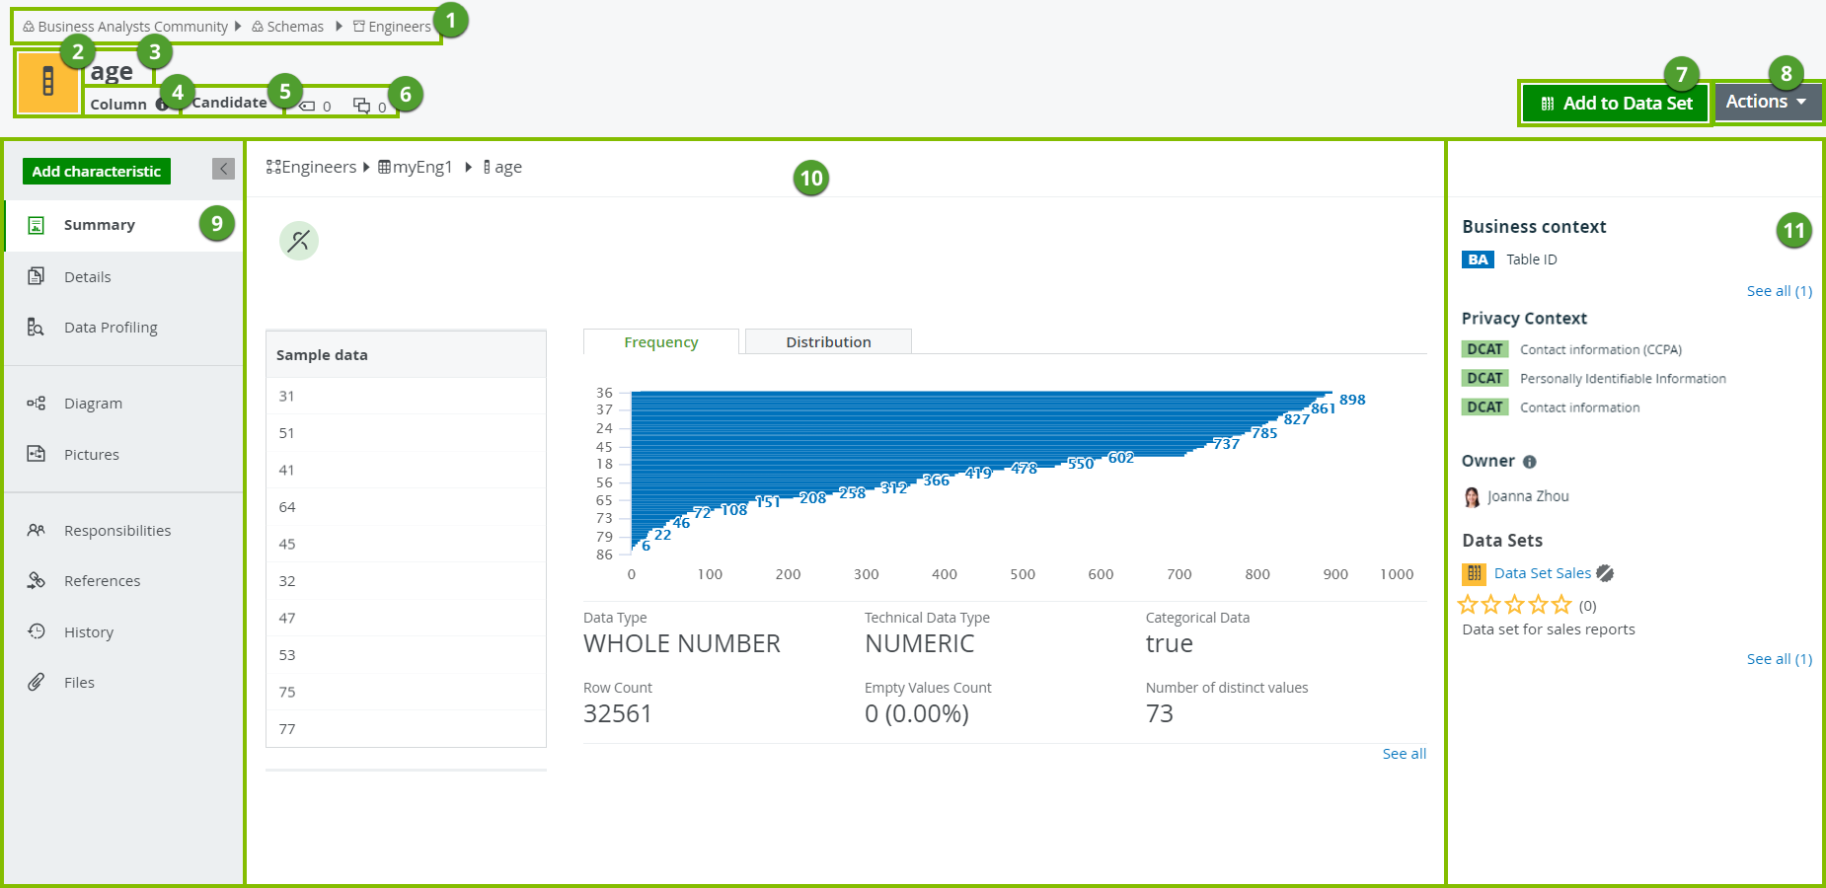1826x888 pixels.
Task: Click the Diagram icon in sidebar
Action: tap(36, 404)
